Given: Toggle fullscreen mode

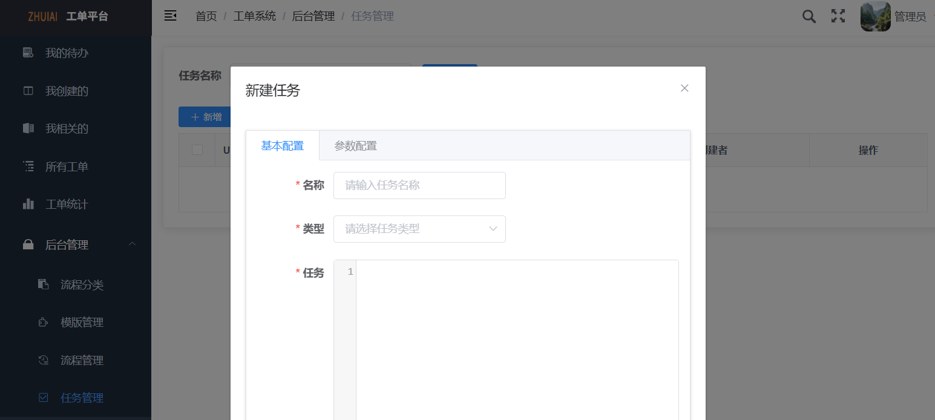Looking at the screenshot, I should tap(838, 16).
